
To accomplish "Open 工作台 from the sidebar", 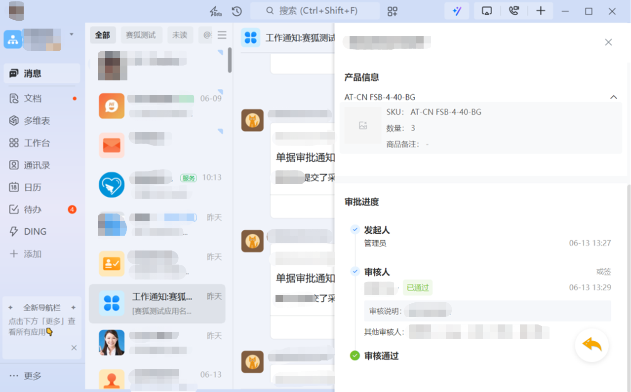I will (x=37, y=143).
